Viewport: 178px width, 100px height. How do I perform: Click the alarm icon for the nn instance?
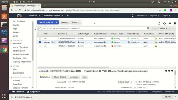click(155, 39)
